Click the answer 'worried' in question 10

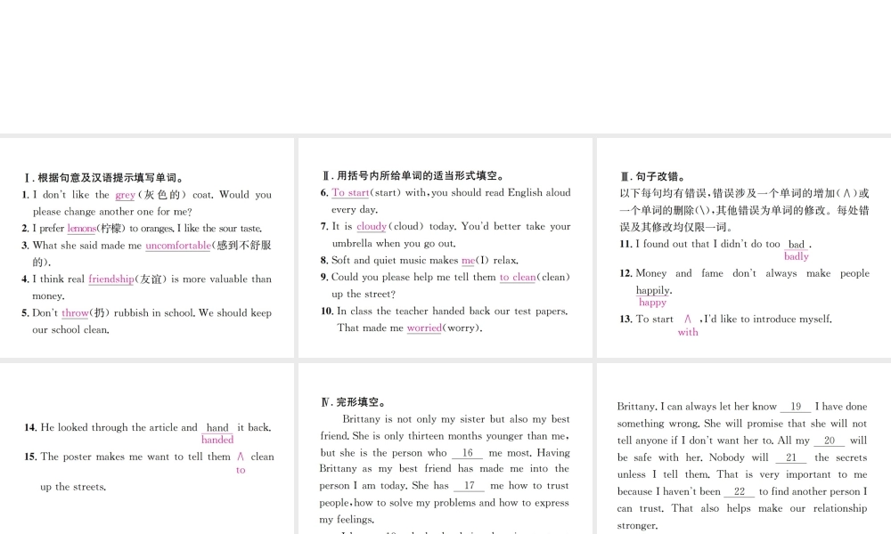coord(424,328)
